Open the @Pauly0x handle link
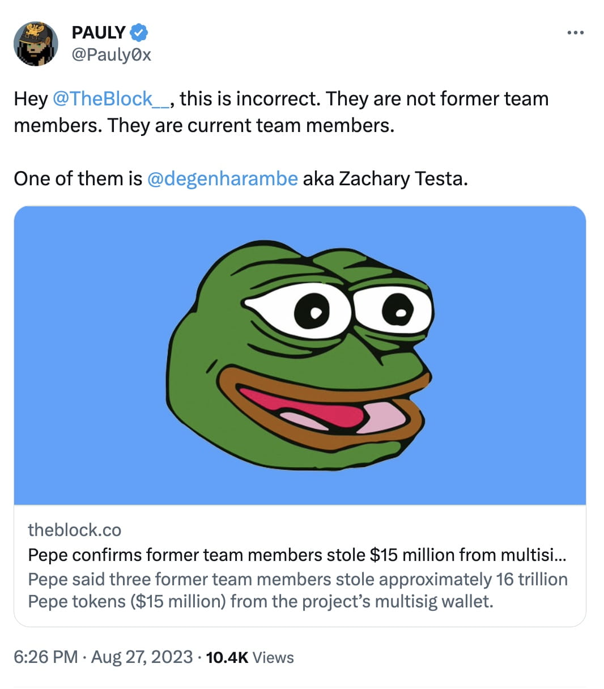 click(112, 55)
